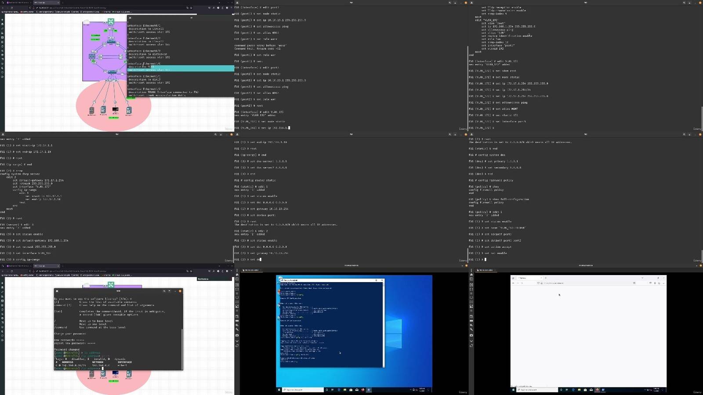Image resolution: width=703 pixels, height=395 pixels.
Task: Open dropdown arrow in MikroTik terminal title bar
Action: point(169,291)
